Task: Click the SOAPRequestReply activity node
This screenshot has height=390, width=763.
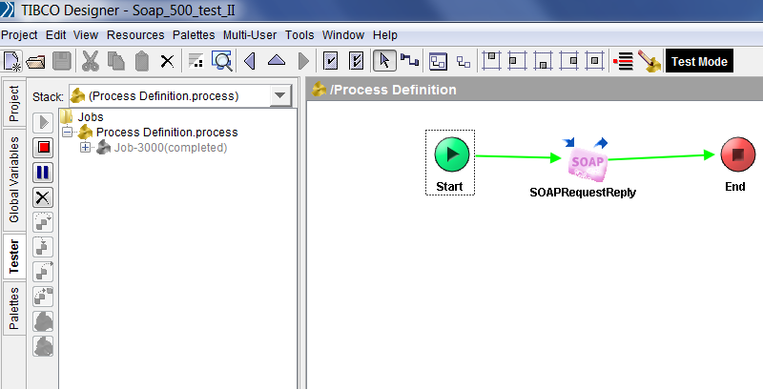Action: tap(588, 162)
